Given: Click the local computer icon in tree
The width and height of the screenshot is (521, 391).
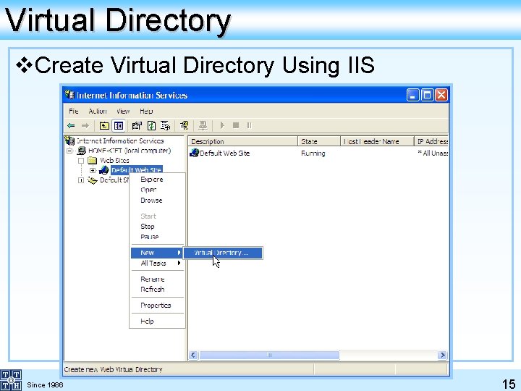Looking at the screenshot, I should pyautogui.click(x=81, y=151).
